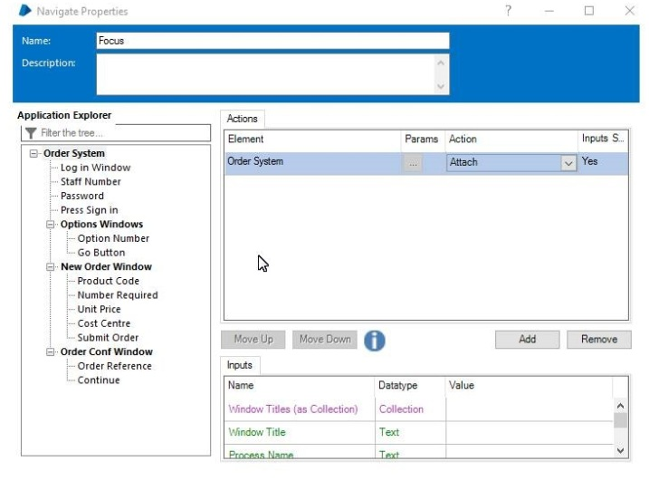Click the Help question mark icon
Screen dimensions: 649x481
tap(508, 11)
